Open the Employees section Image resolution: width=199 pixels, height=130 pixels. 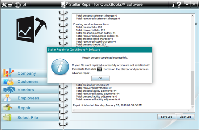pyautogui.click(x=30, y=98)
